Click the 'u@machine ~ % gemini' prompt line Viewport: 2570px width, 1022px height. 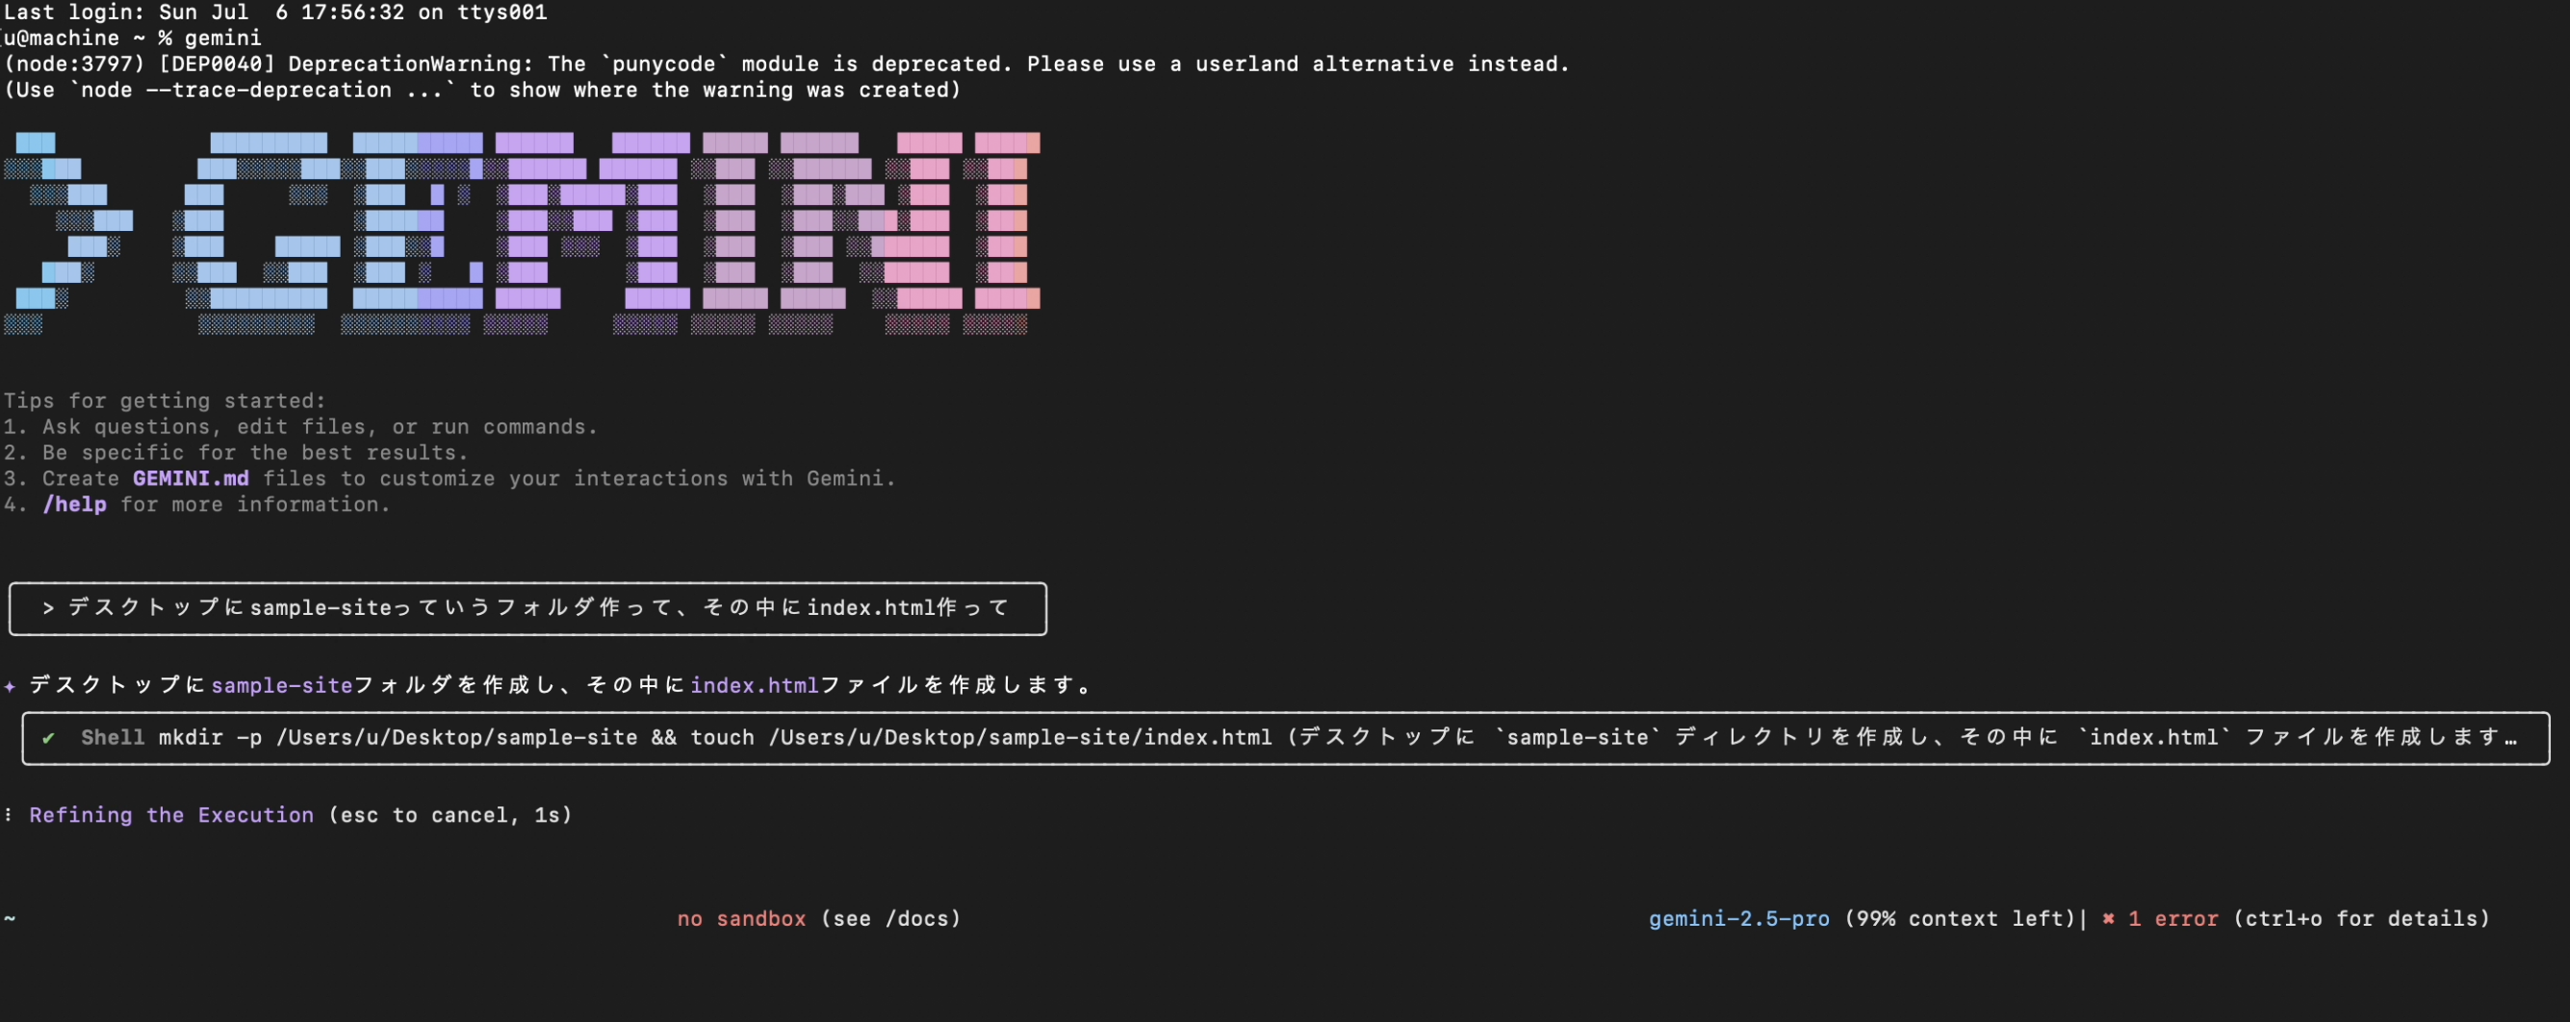(133, 38)
